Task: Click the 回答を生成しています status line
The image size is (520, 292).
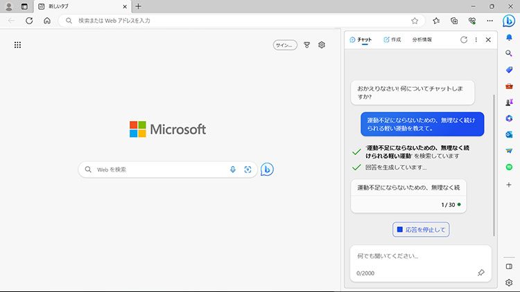Action: 396,167
